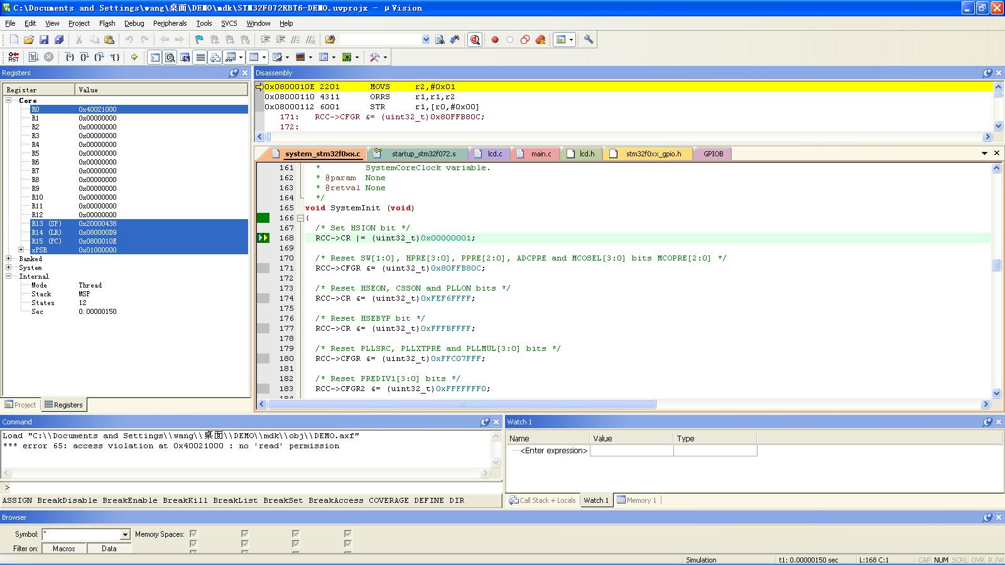1005x565 pixels.
Task: Click the yellow Show Next Statement arrow
Action: pos(134,57)
